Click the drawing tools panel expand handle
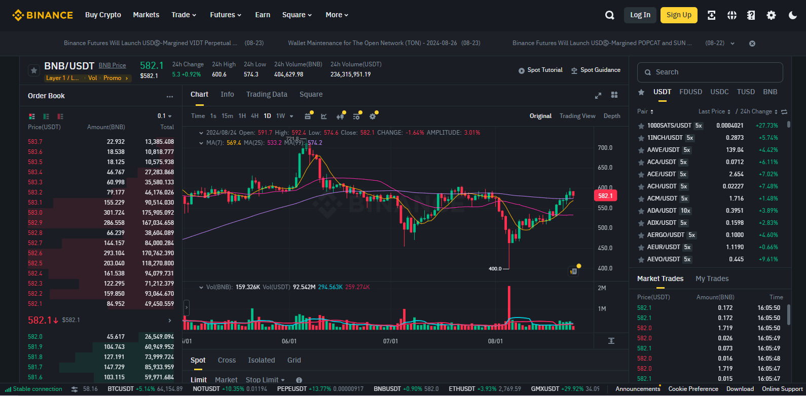806x396 pixels. (186, 307)
